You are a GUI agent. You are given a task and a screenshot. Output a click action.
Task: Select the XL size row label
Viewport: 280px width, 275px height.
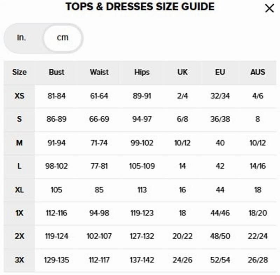[x=19, y=190]
